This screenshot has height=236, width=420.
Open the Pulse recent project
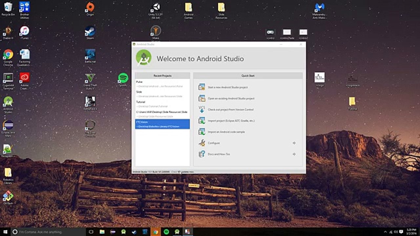pos(162,84)
